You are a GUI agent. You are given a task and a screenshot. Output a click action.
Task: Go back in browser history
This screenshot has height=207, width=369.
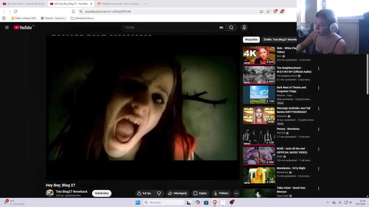click(x=4, y=11)
